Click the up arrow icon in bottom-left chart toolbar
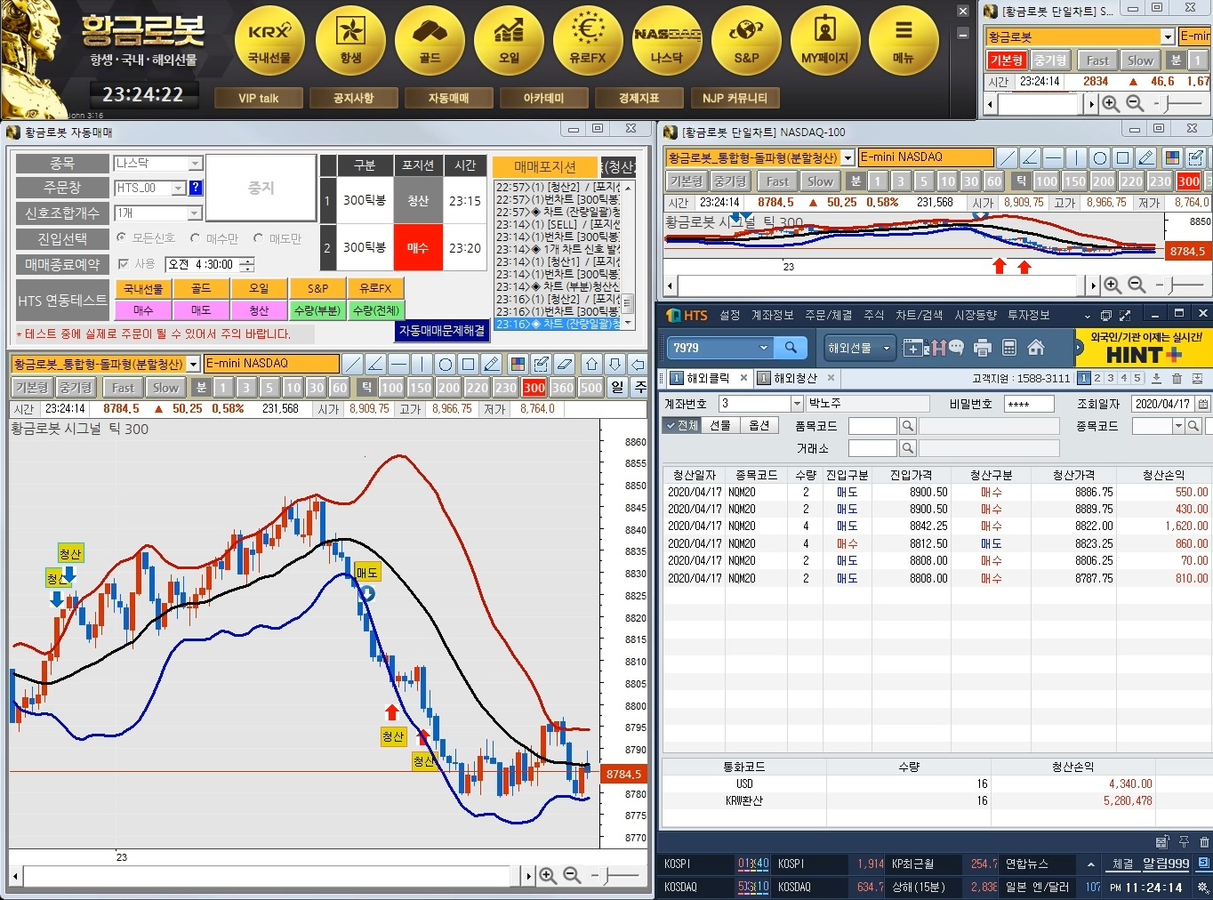Image resolution: width=1213 pixels, height=900 pixels. click(x=591, y=364)
